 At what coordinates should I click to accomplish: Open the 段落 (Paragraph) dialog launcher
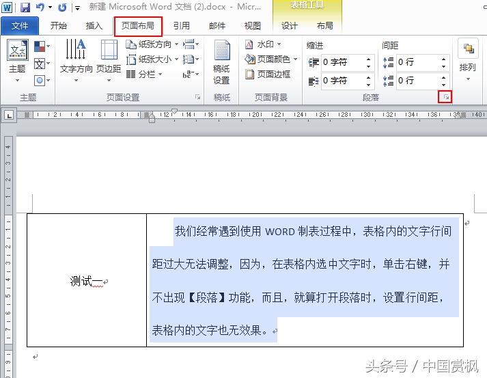click(446, 97)
